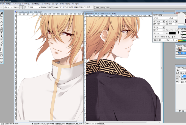Apply Underline in the Character panel
Image resolution: width=186 pixels, height=125 pixels.
pos(172,37)
